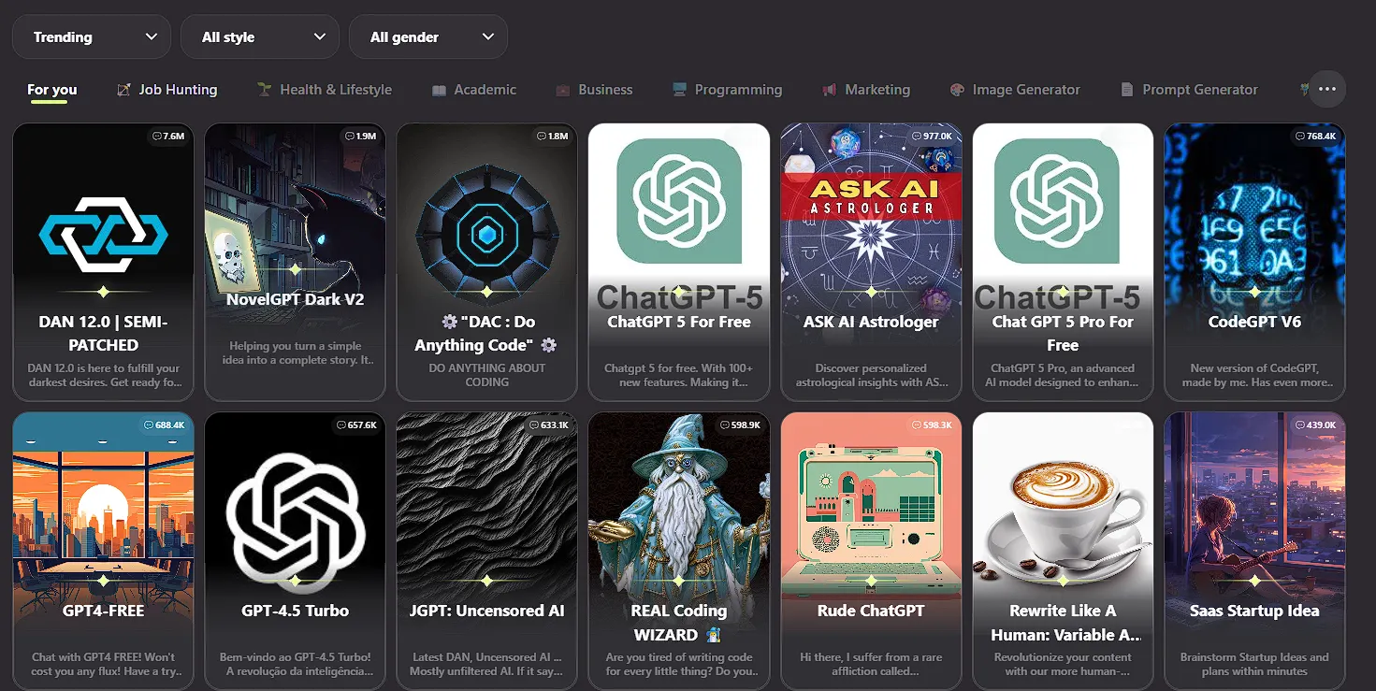Open the Saas Startup Idea title link
This screenshot has height=691, width=1376.
click(x=1254, y=611)
